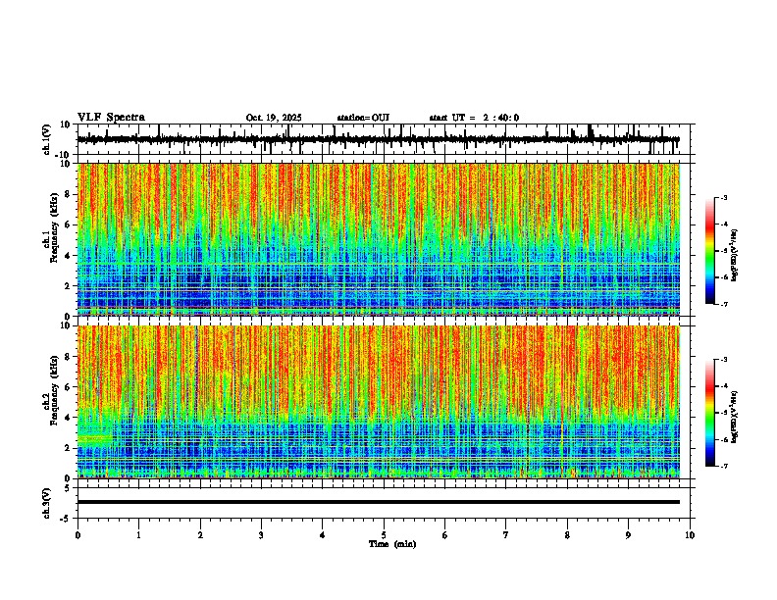This screenshot has height=600, width=777.
Task: Click the "VLF Spectra" title text
Action: [x=111, y=118]
